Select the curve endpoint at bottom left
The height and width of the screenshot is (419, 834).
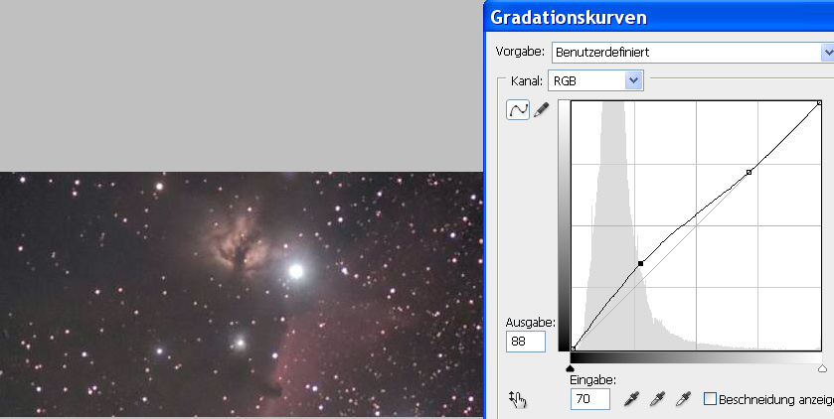point(573,349)
